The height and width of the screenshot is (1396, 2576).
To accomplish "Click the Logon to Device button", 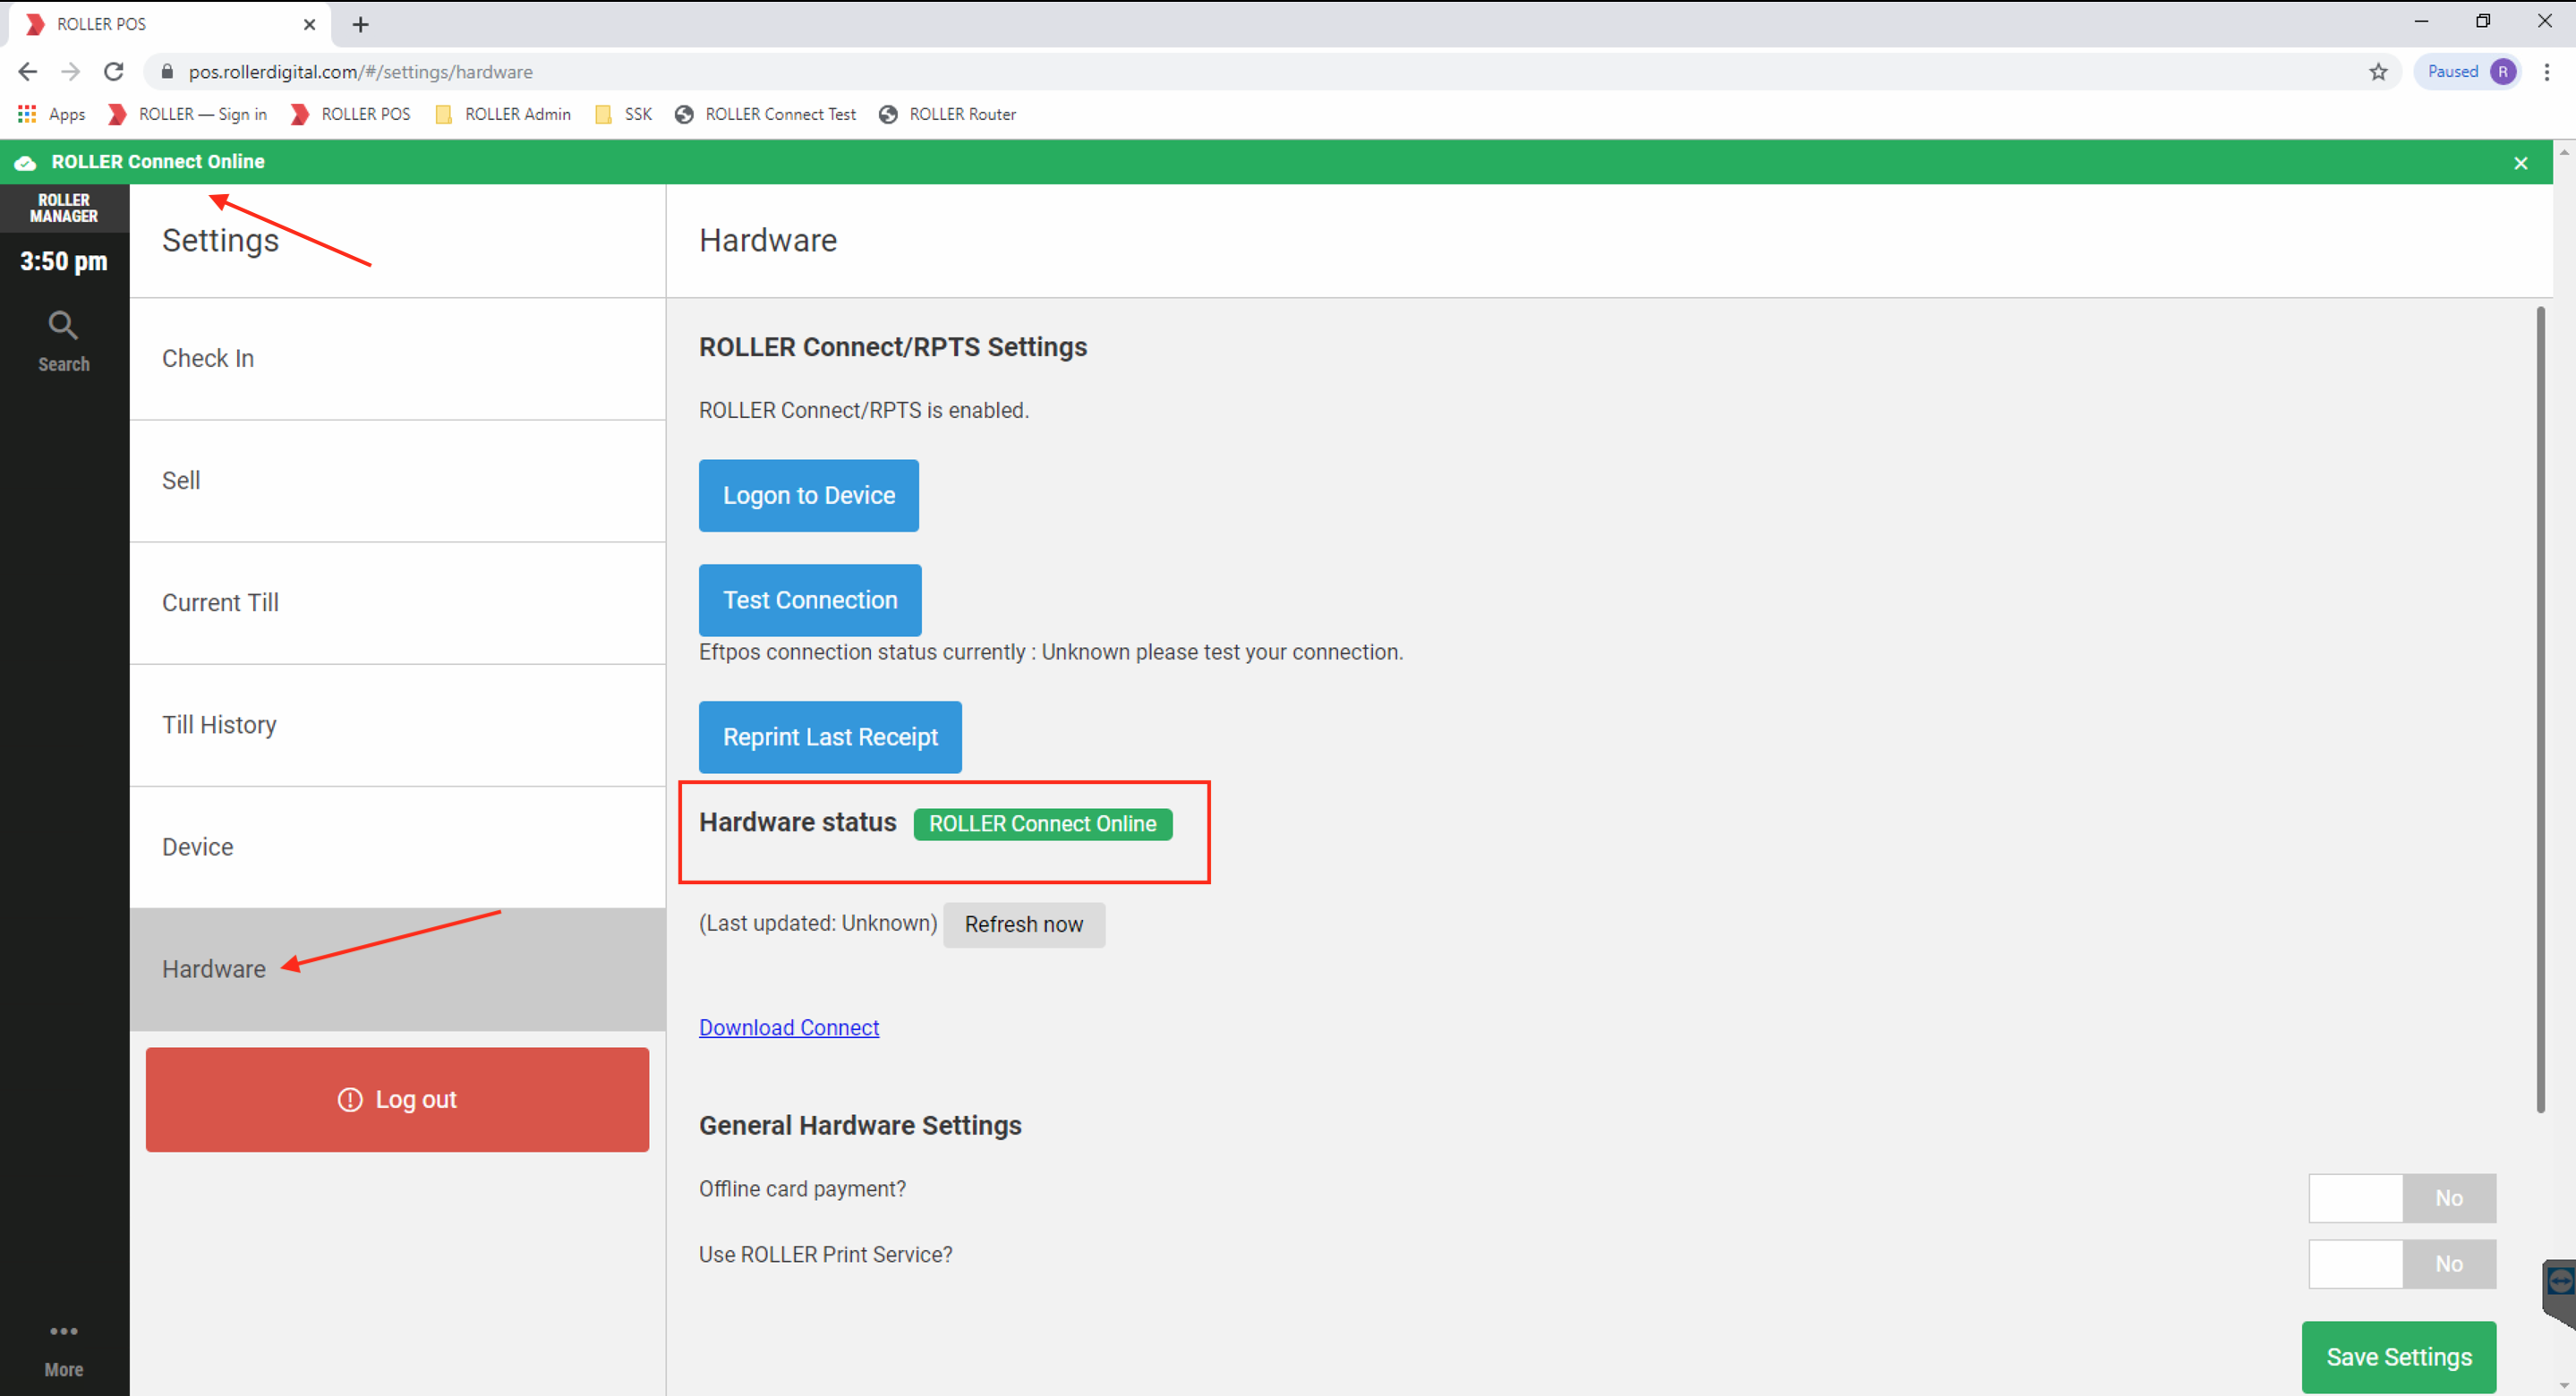I will pyautogui.click(x=808, y=496).
